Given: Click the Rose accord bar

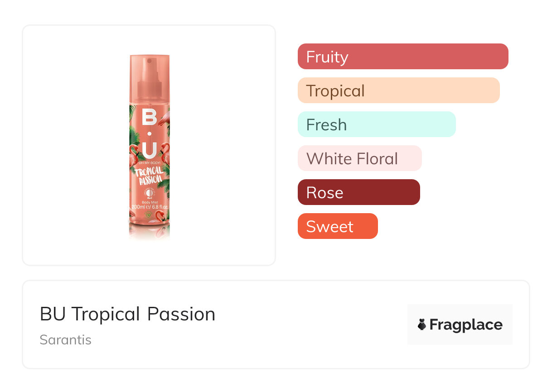Looking at the screenshot, I should coord(358,192).
